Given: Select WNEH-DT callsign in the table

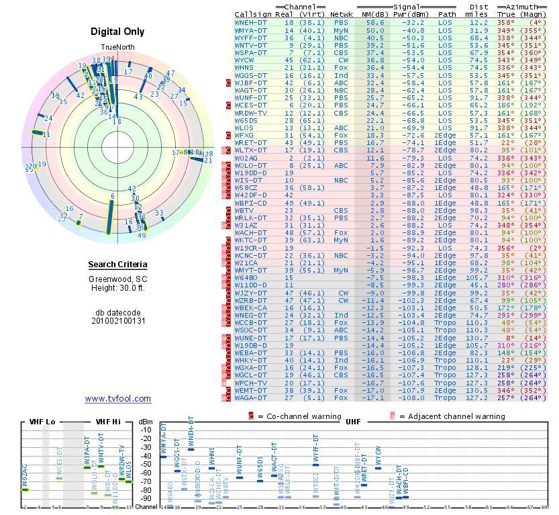Looking at the screenshot, I should click(250, 23).
